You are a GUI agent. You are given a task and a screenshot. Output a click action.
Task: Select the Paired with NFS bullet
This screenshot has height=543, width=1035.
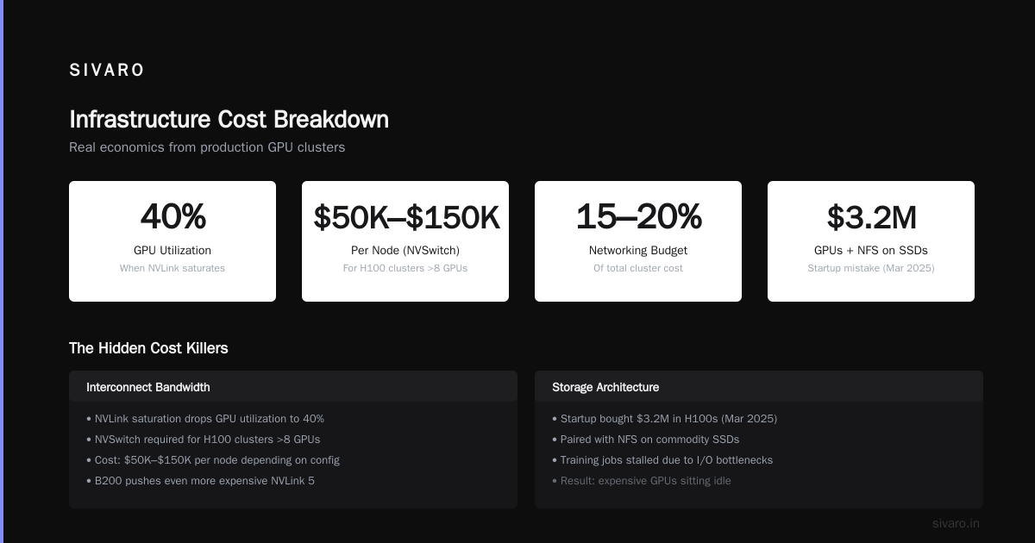tap(645, 440)
